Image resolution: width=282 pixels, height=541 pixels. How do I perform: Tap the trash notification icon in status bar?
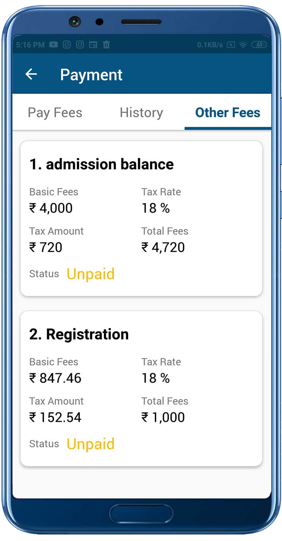[106, 45]
